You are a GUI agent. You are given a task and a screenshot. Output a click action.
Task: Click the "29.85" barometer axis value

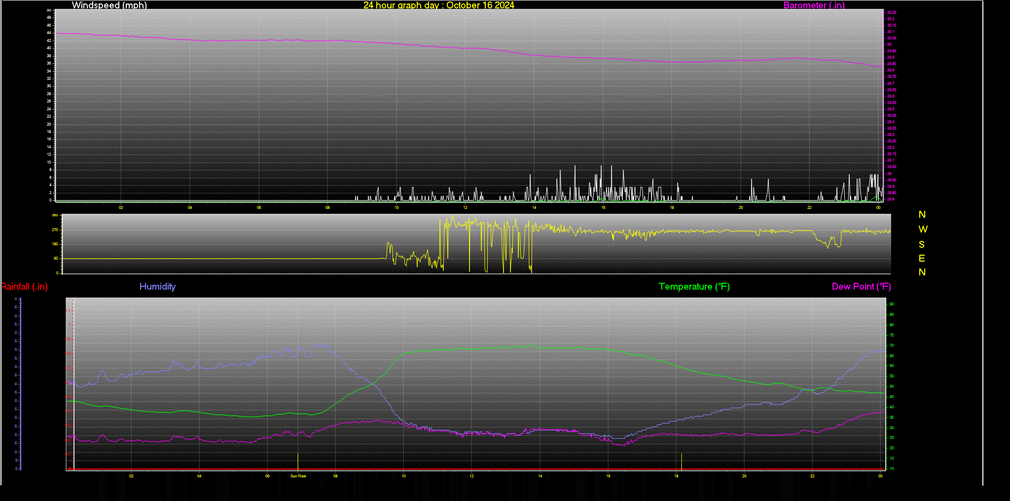892,64
